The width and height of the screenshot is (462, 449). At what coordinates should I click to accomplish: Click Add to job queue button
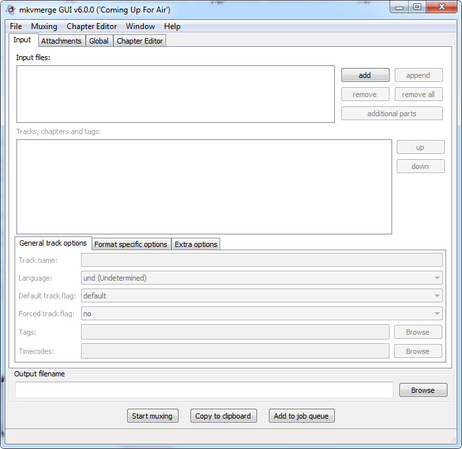click(x=301, y=415)
